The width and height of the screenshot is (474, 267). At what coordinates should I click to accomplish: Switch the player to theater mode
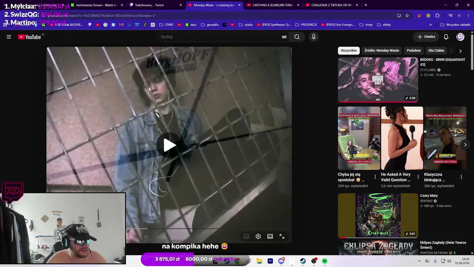coord(270,236)
